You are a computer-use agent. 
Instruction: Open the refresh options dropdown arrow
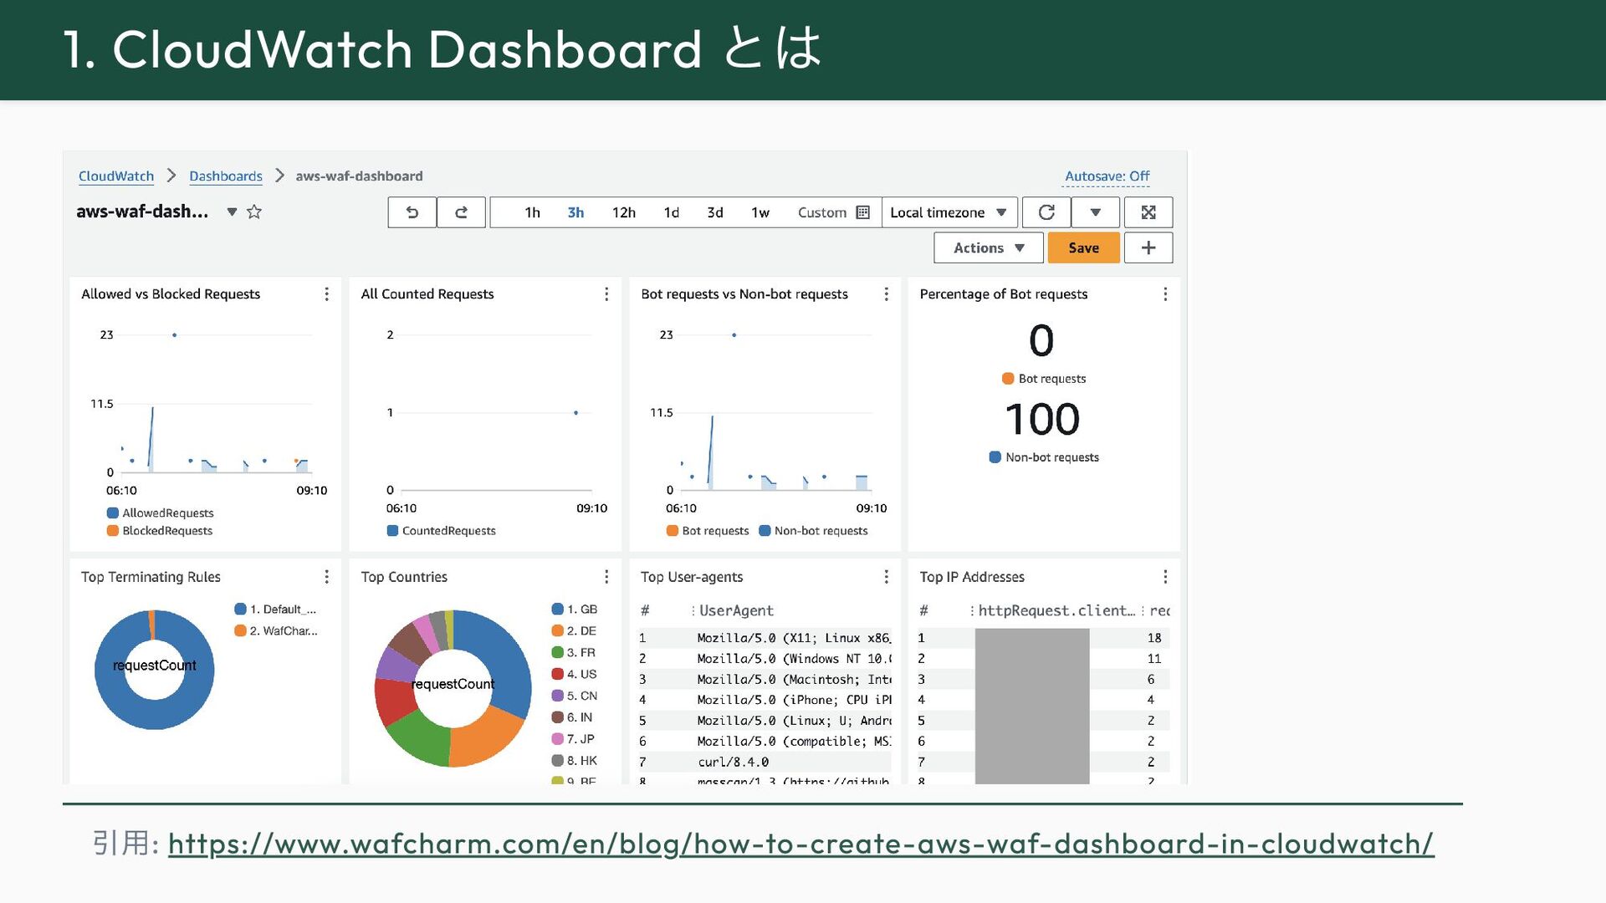1095,212
